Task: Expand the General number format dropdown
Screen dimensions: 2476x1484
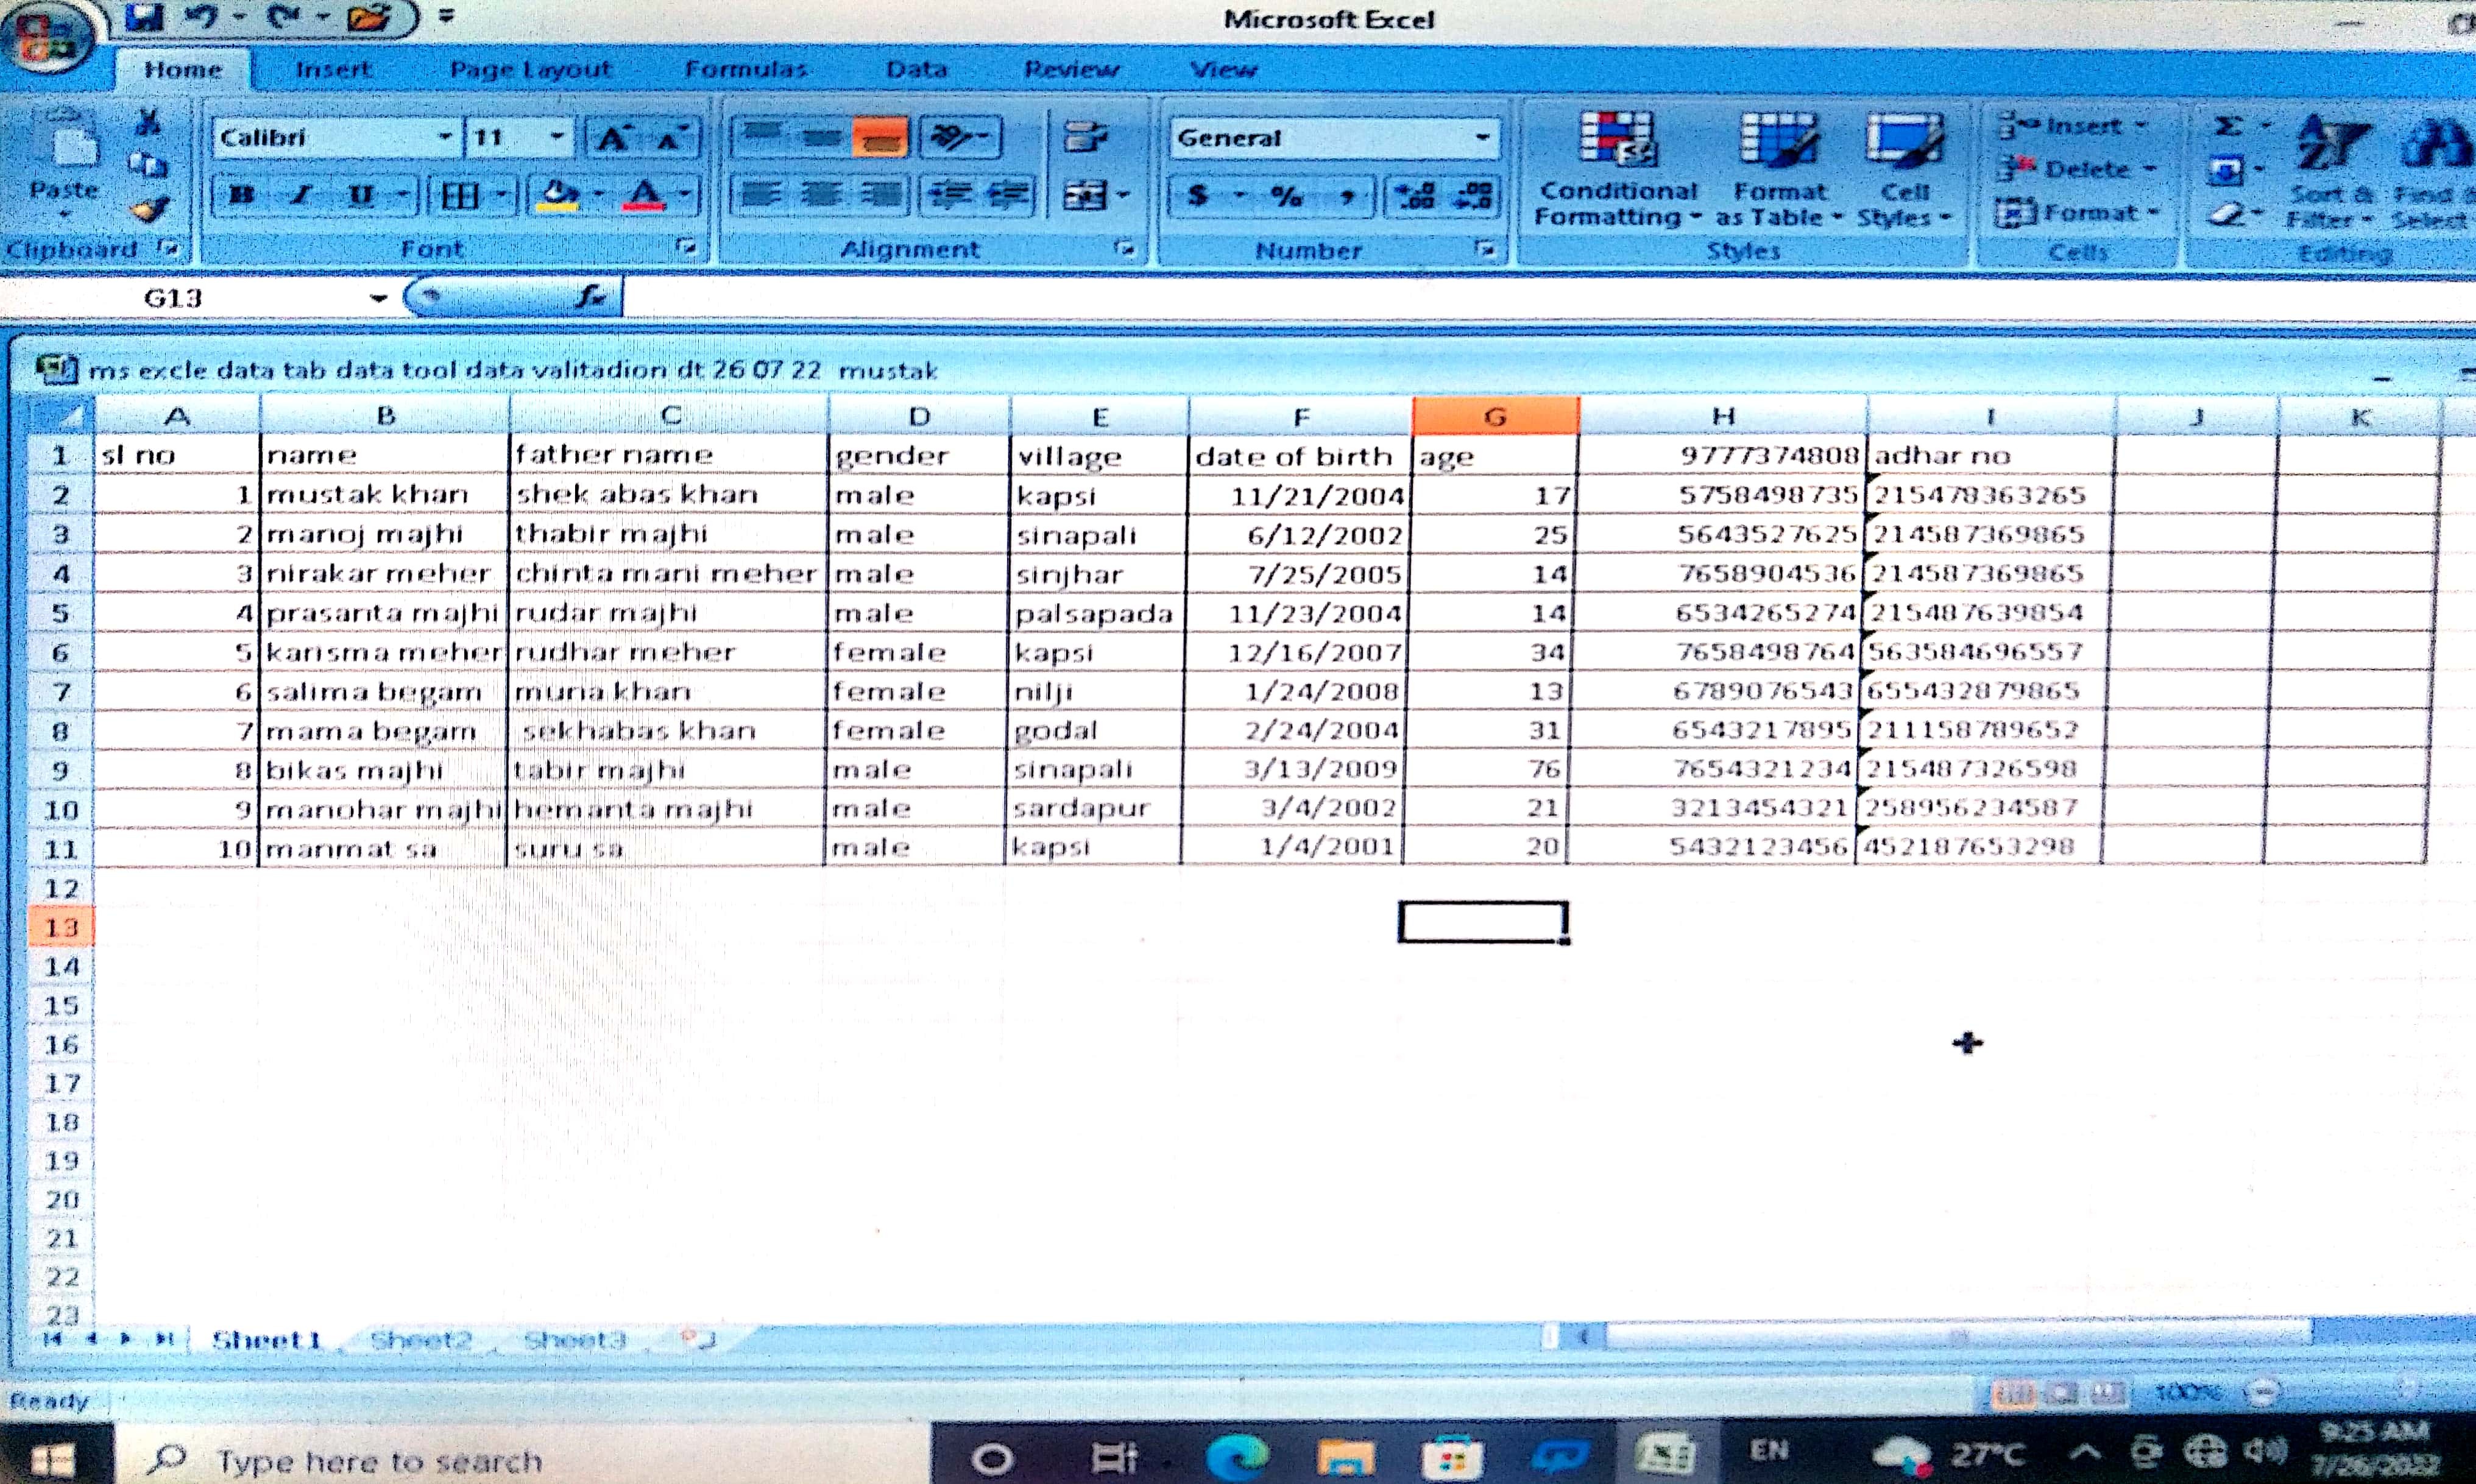Action: pyautogui.click(x=1482, y=138)
